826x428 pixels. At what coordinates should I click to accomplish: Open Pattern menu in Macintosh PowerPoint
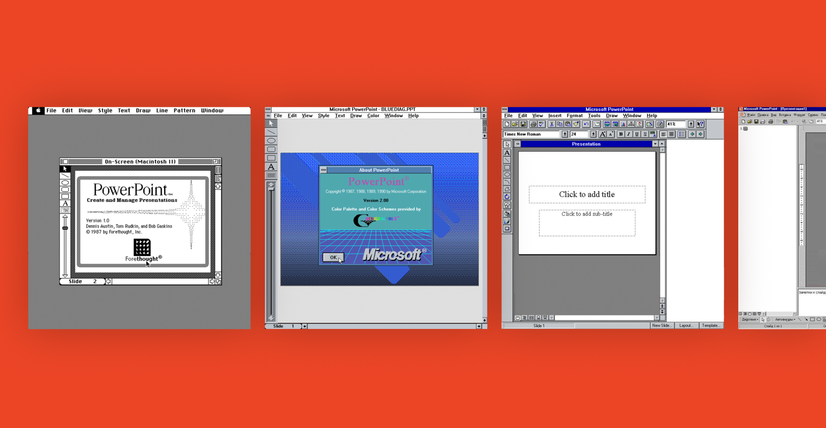[x=184, y=110]
